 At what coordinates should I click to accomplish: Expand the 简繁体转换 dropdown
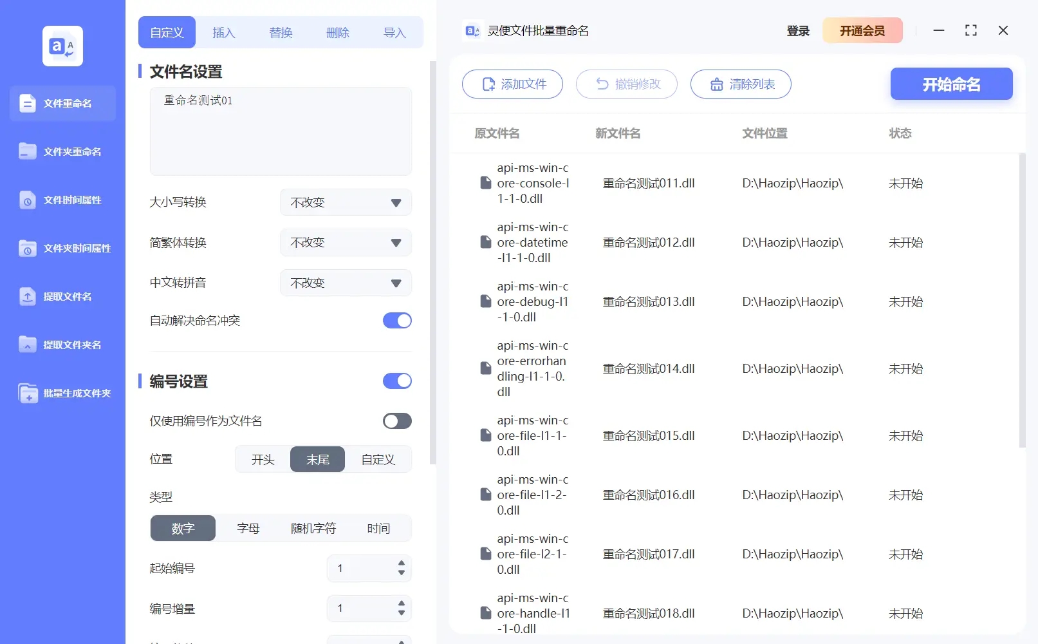point(346,242)
